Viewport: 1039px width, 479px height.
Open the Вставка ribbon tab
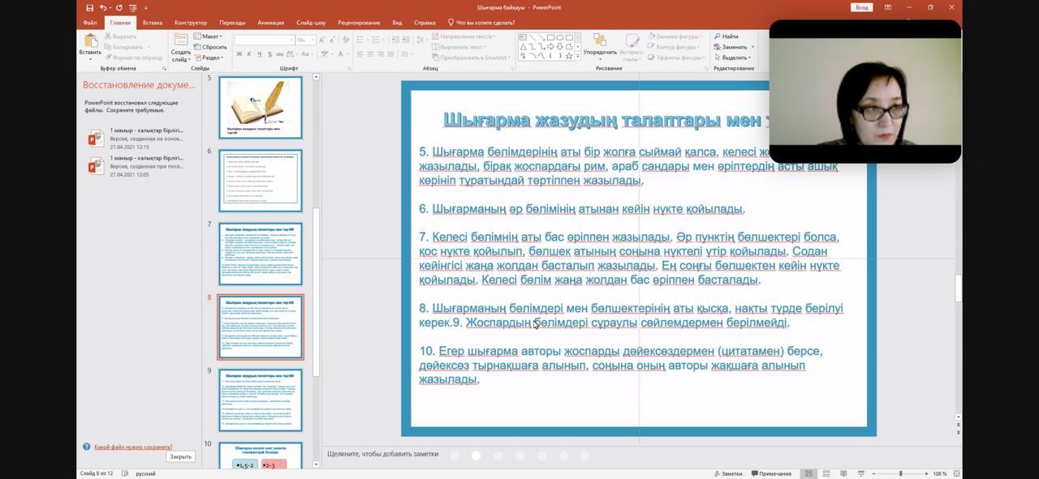click(x=153, y=23)
